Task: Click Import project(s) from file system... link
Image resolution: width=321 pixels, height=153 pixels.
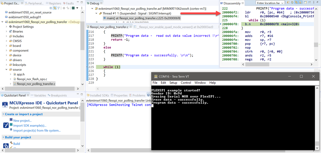Action: coord(37,130)
